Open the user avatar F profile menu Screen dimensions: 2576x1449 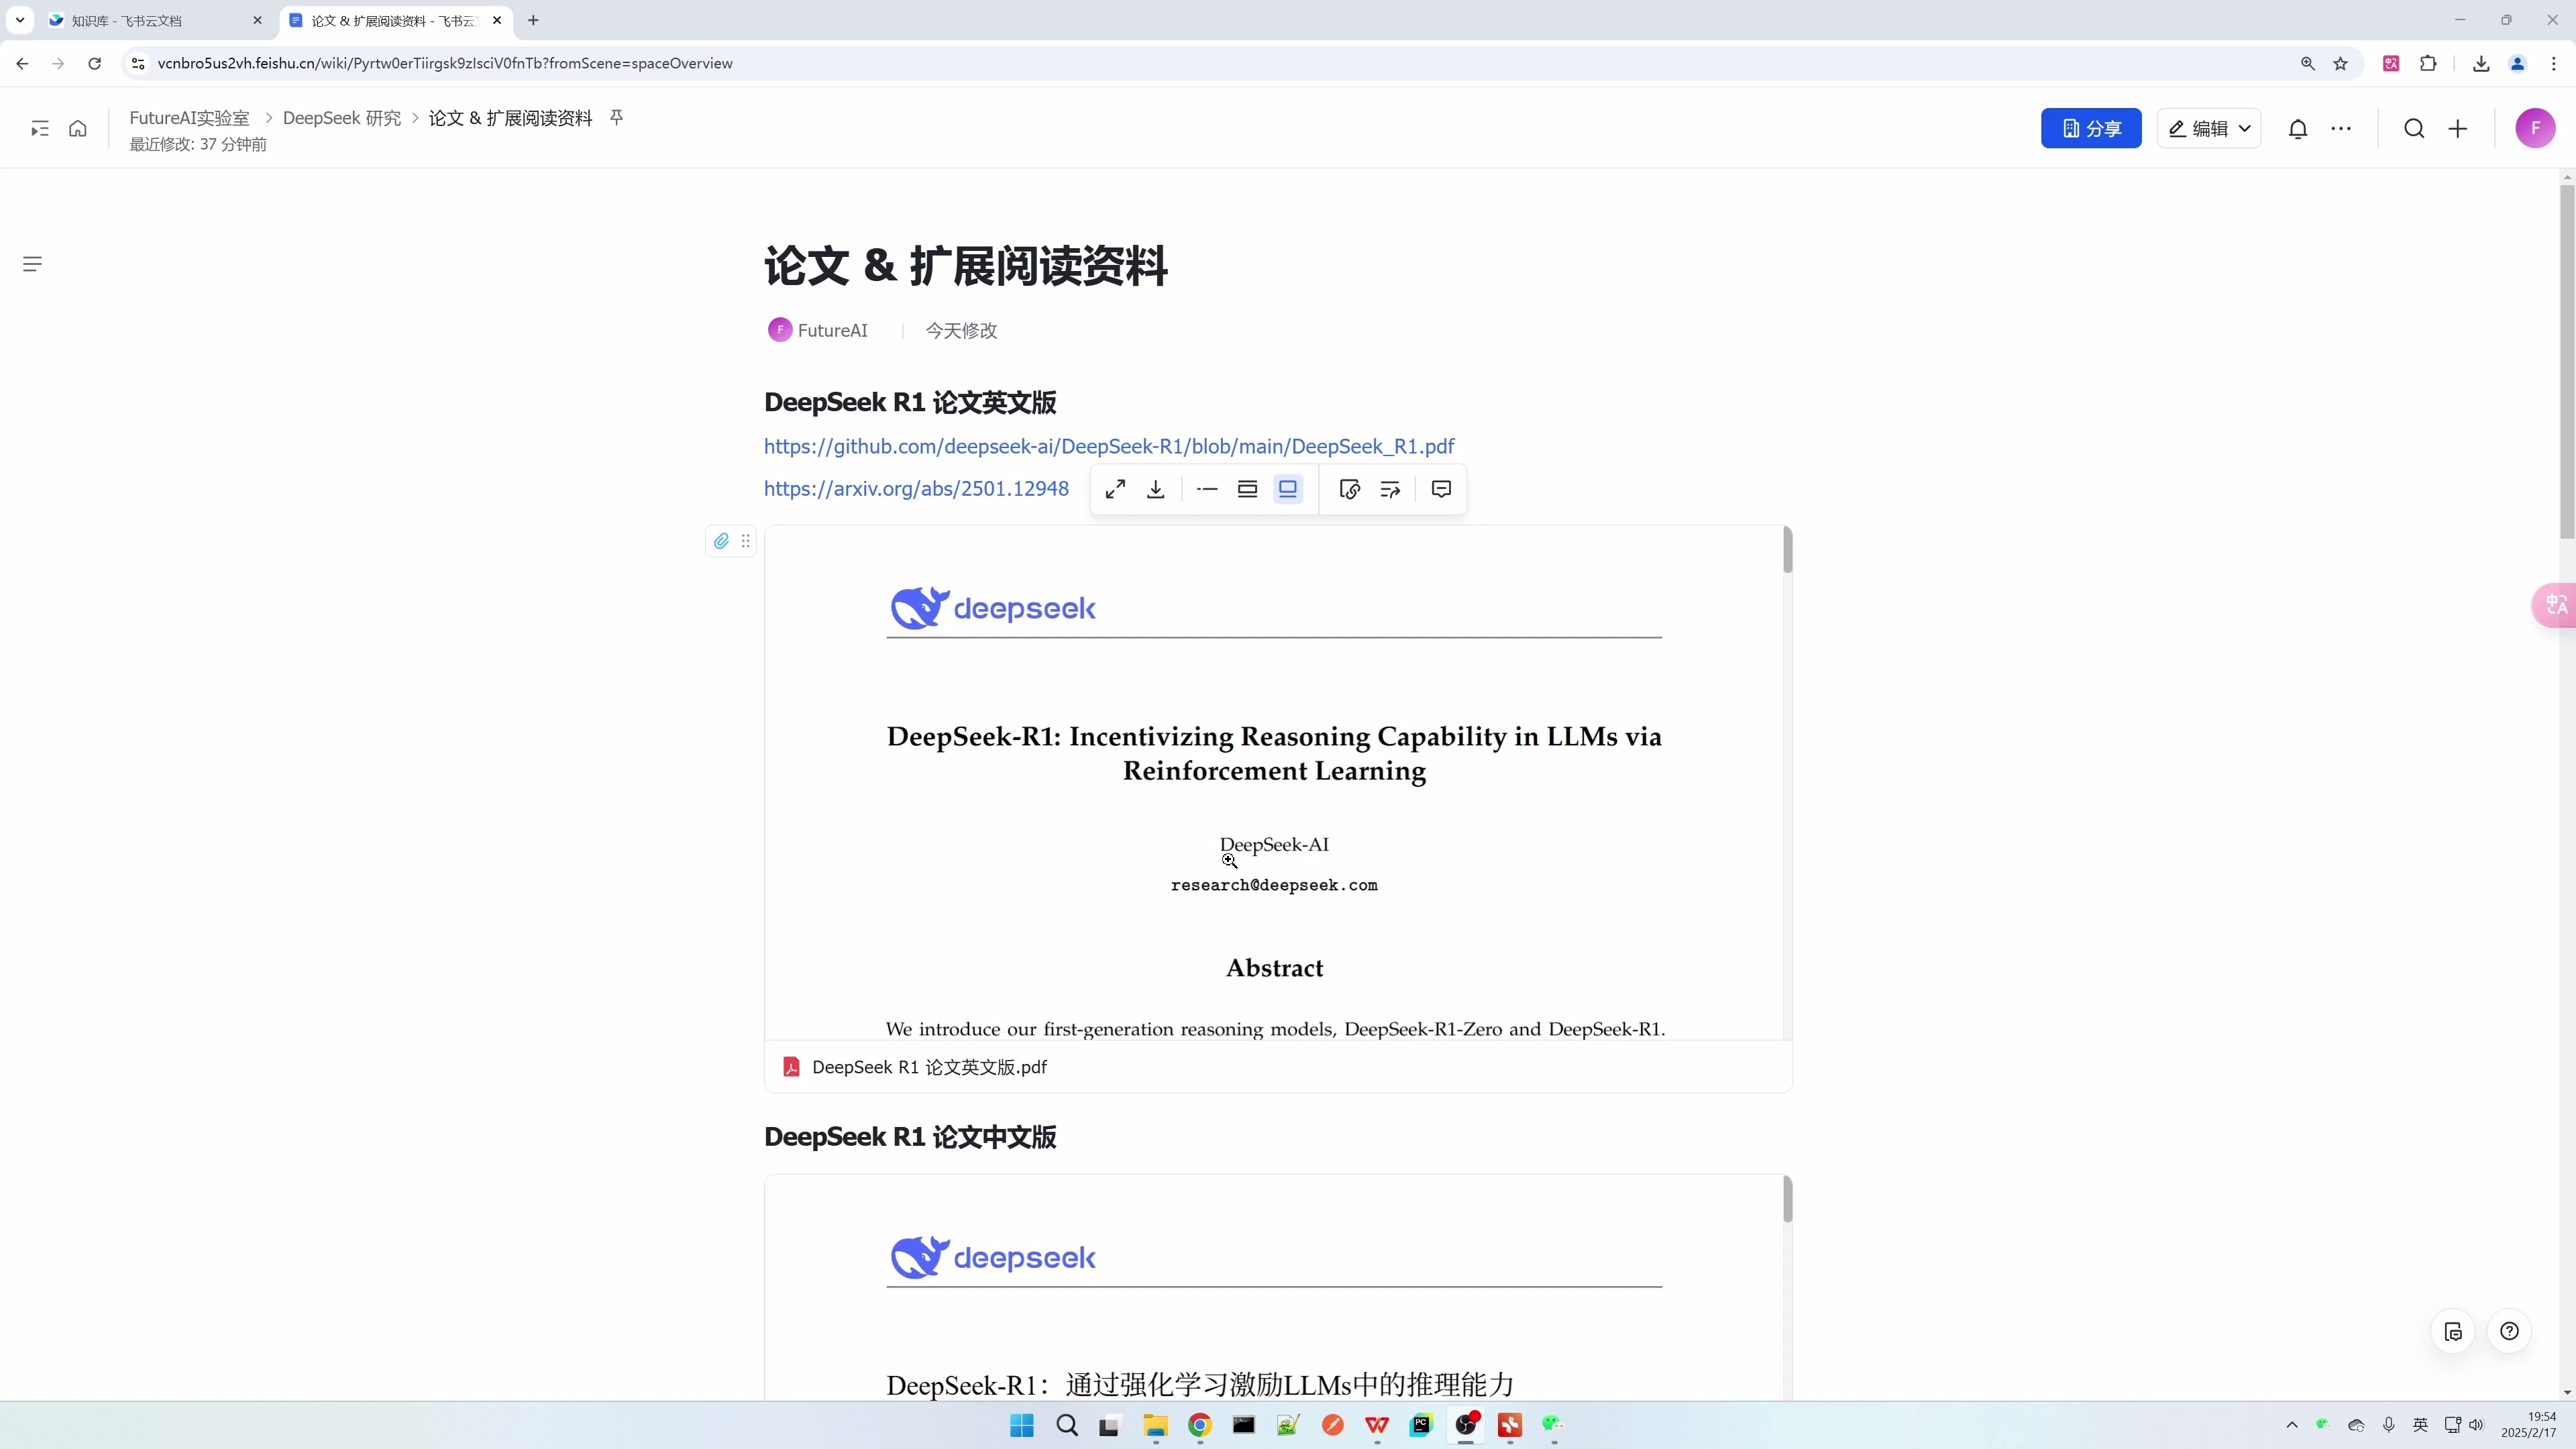pos(2535,128)
